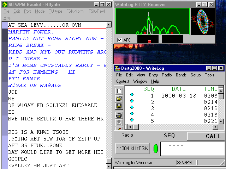Click the WriteLog log list scroll up arrow

point(221,90)
